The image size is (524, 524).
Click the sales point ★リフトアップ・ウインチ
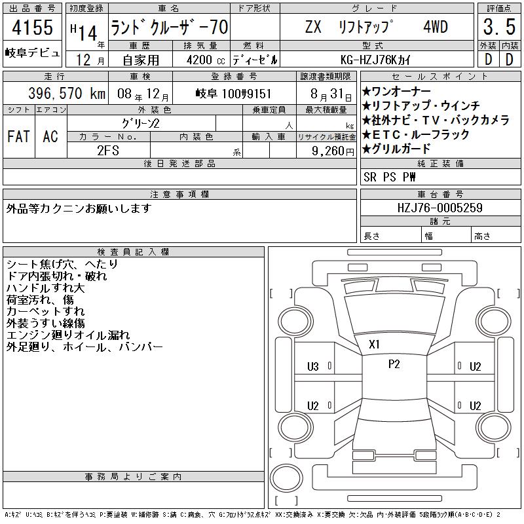[421, 105]
